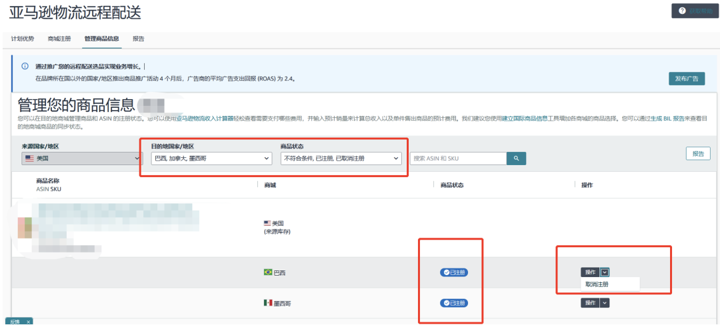
Task: Click the 商城 column header
Action: [270, 185]
